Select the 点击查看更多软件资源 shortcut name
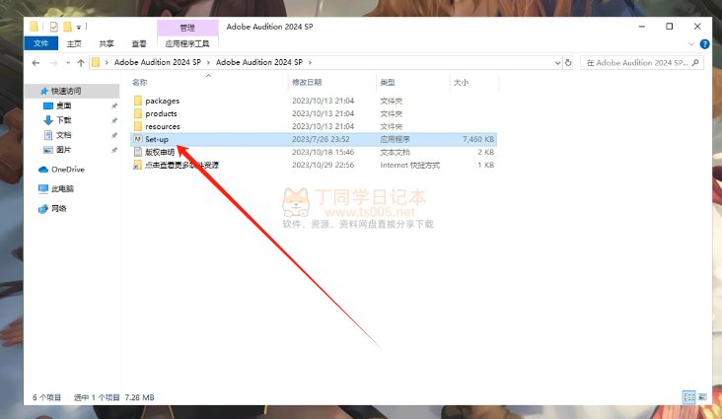 (181, 165)
